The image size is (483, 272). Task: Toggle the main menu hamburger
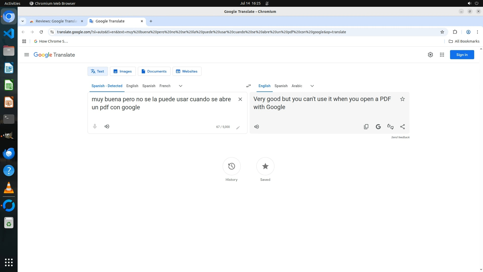point(27,55)
